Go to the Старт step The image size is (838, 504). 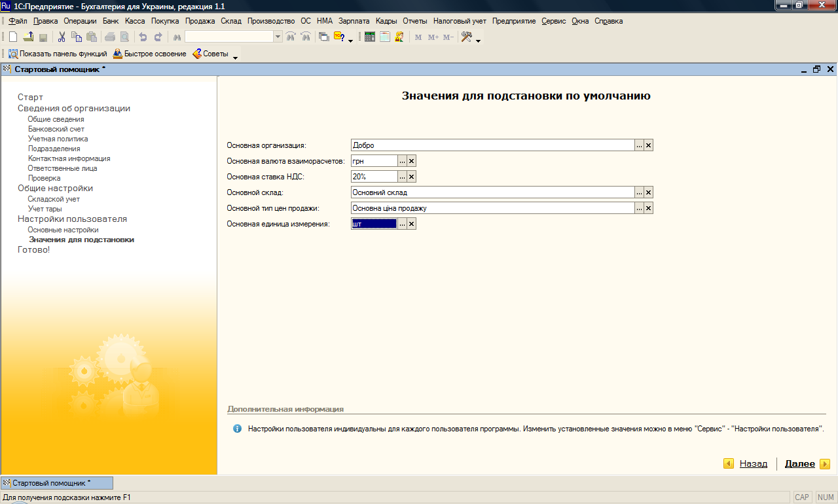(x=30, y=97)
